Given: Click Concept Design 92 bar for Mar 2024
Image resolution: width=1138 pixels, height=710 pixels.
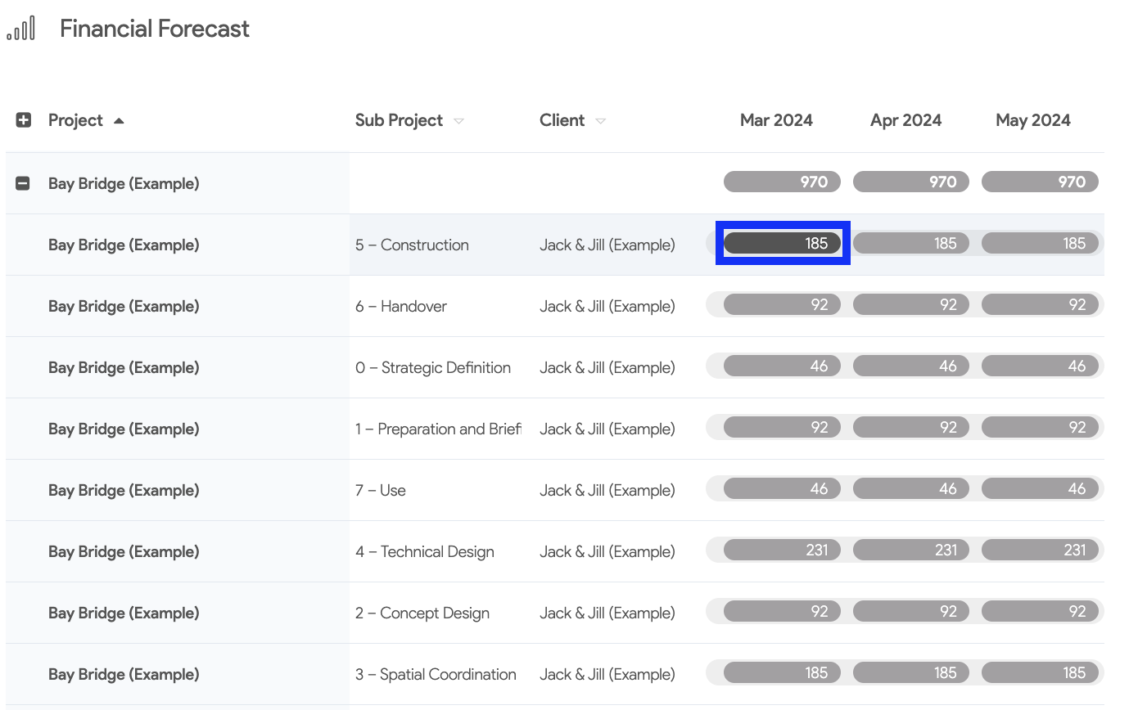Looking at the screenshot, I should coord(782,611).
